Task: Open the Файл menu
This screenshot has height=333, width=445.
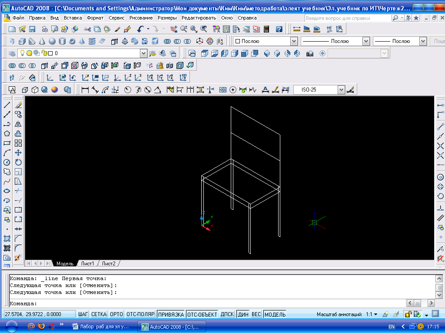Action: [18, 18]
